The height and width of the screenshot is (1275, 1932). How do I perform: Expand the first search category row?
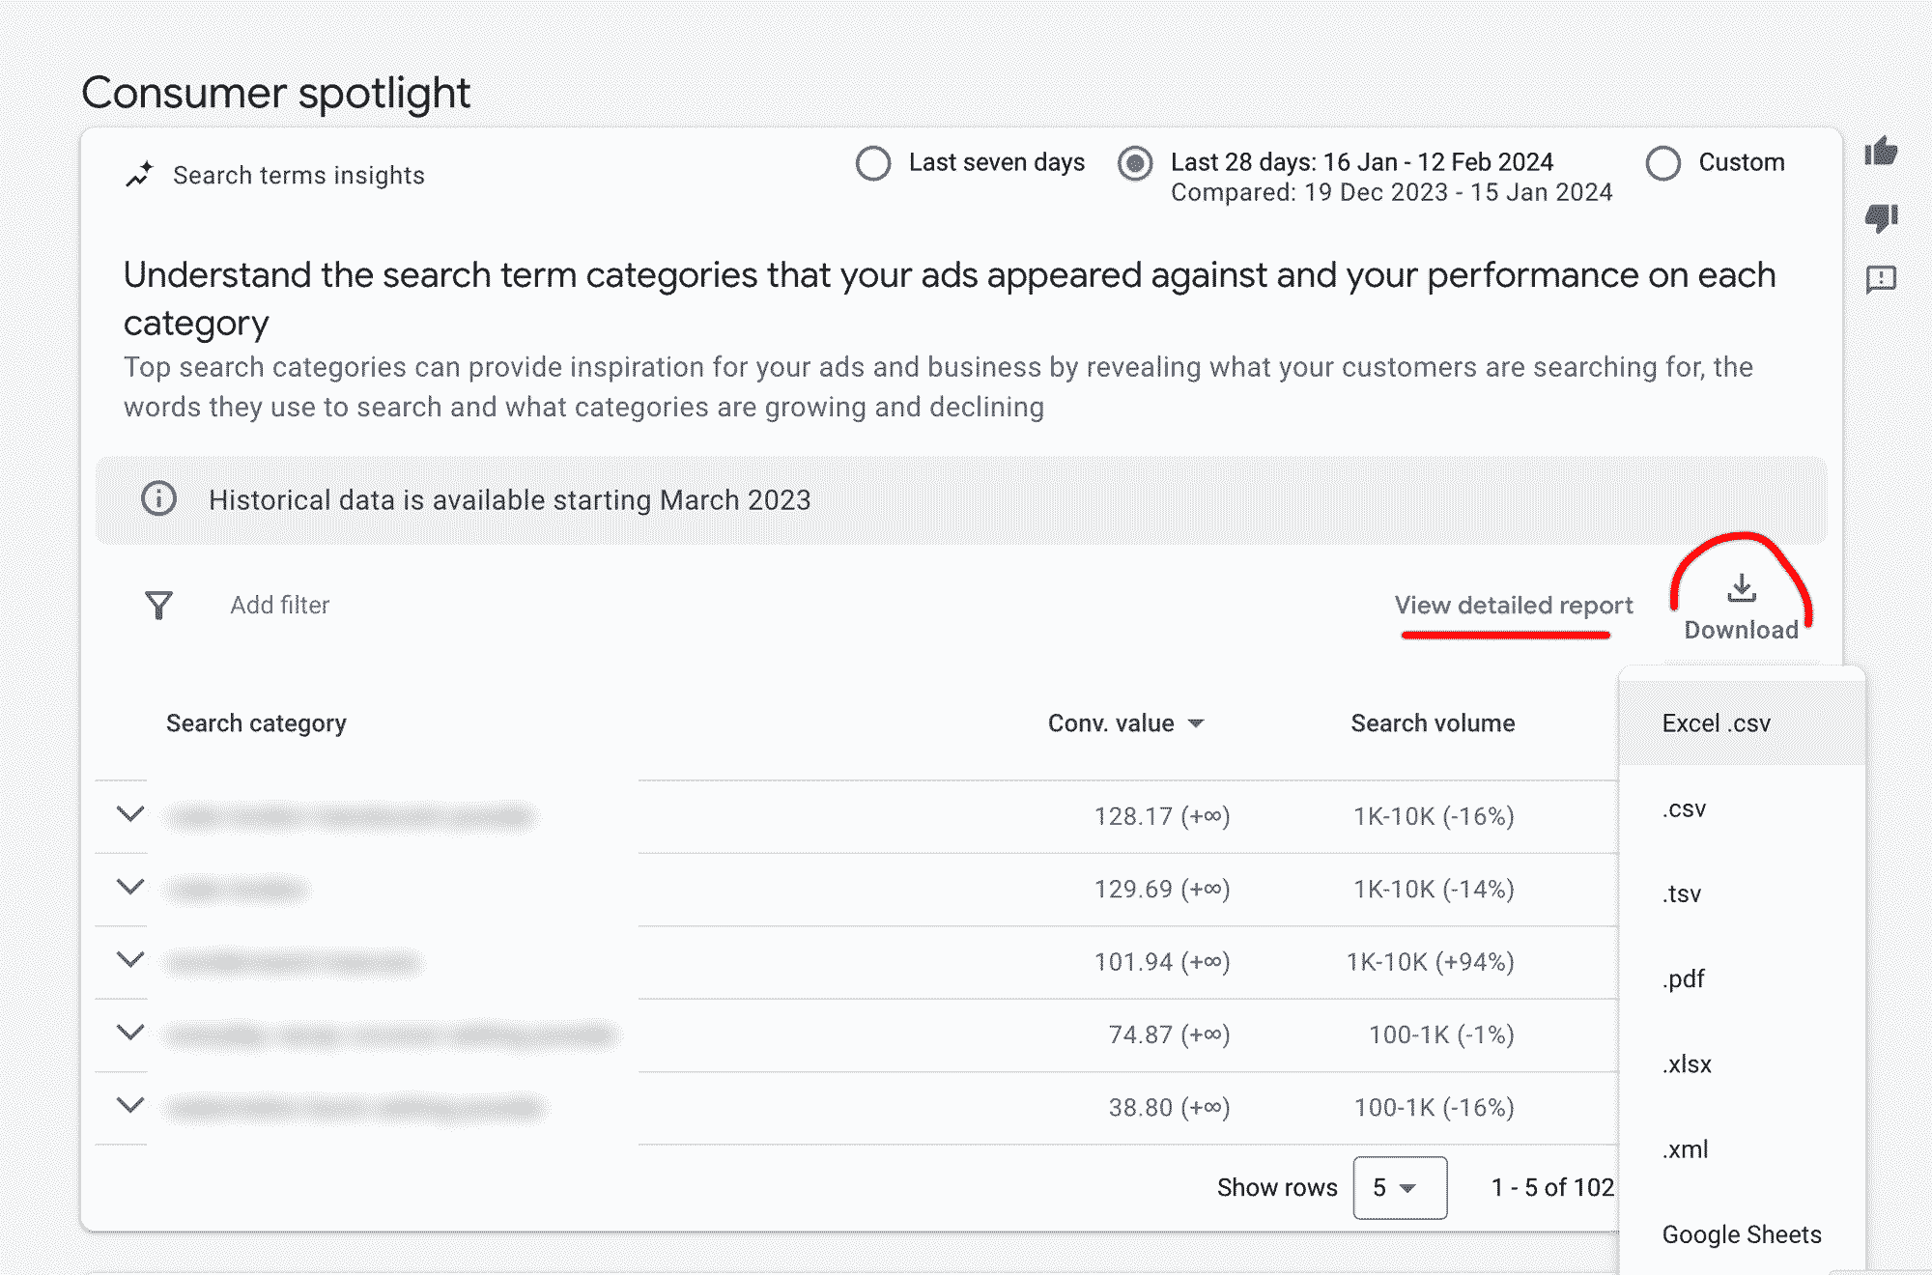pyautogui.click(x=130, y=814)
